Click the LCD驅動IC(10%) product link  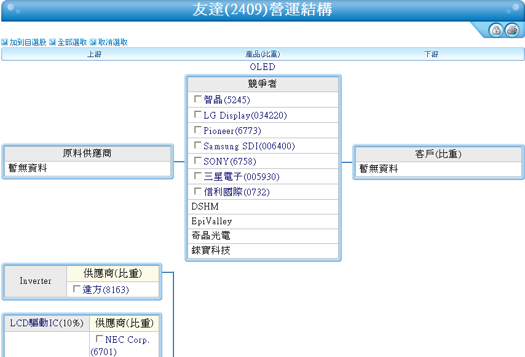click(x=47, y=323)
